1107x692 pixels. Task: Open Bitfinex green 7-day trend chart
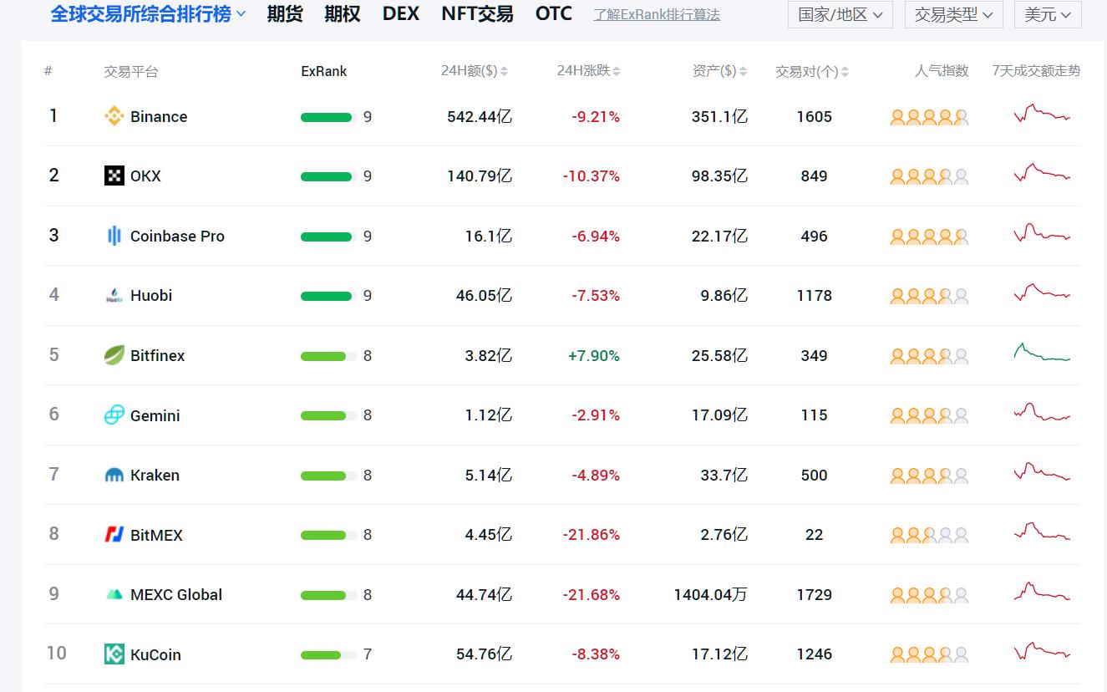[1042, 352]
